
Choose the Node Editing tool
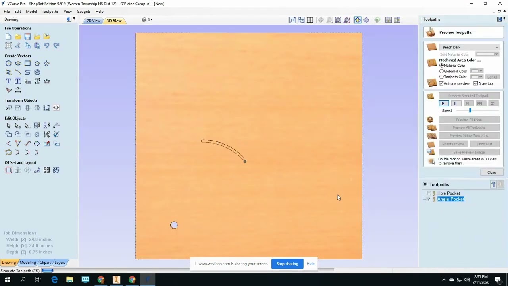(18, 126)
